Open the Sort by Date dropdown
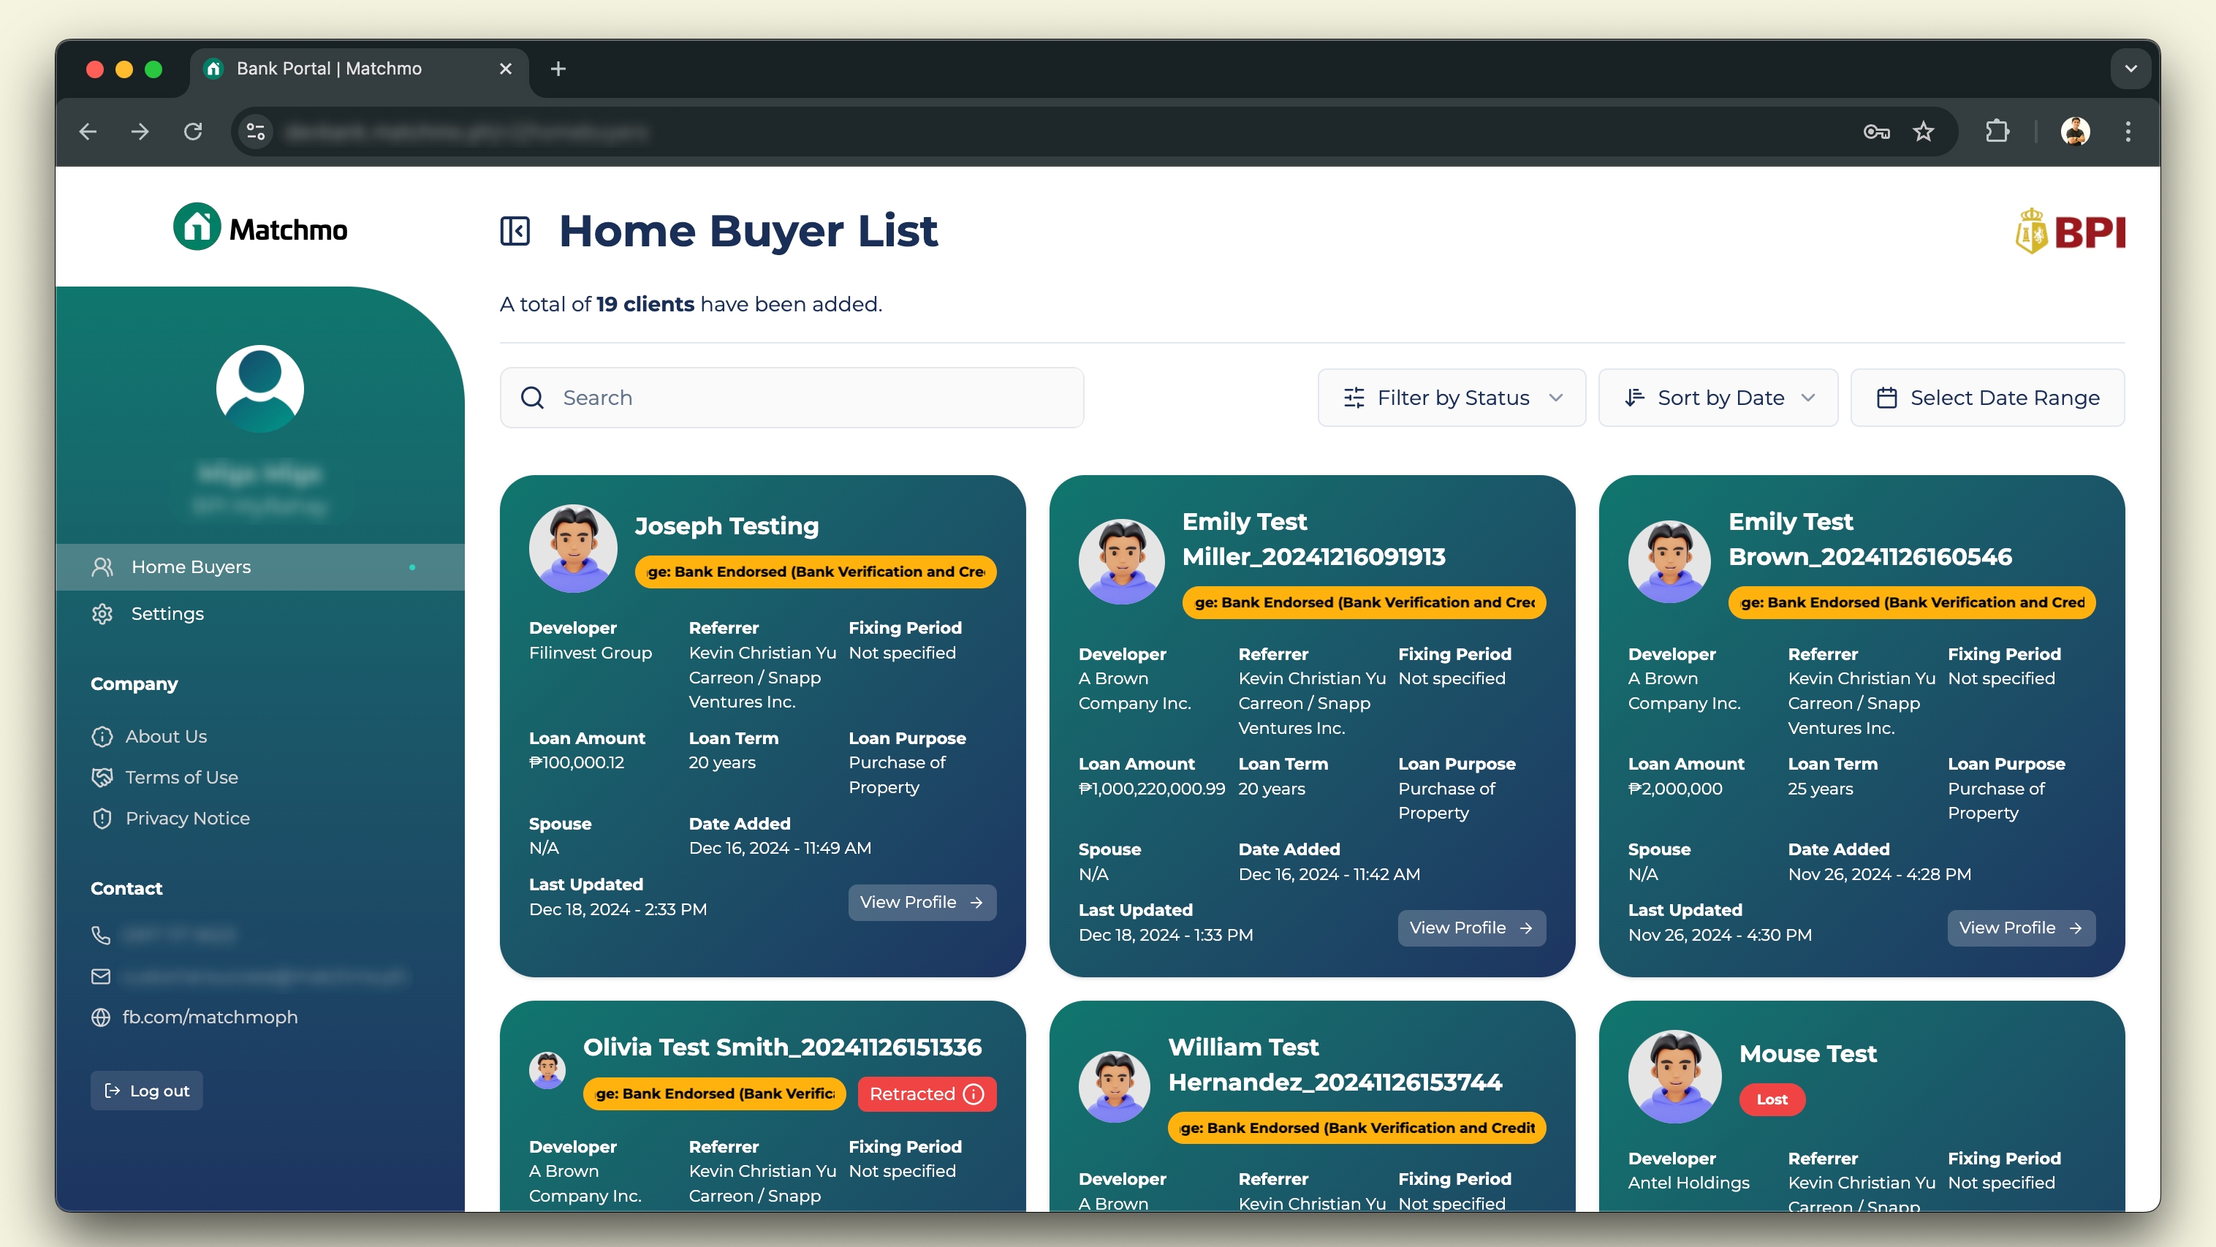 coord(1718,398)
